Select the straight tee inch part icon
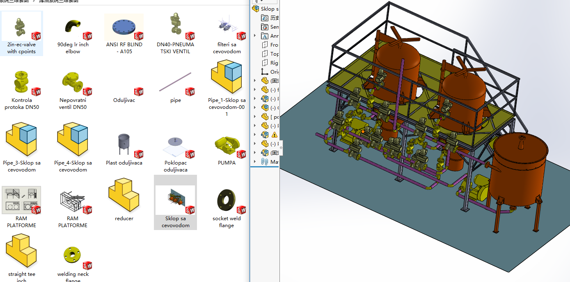Image resolution: width=570 pixels, height=282 pixels. point(21,250)
